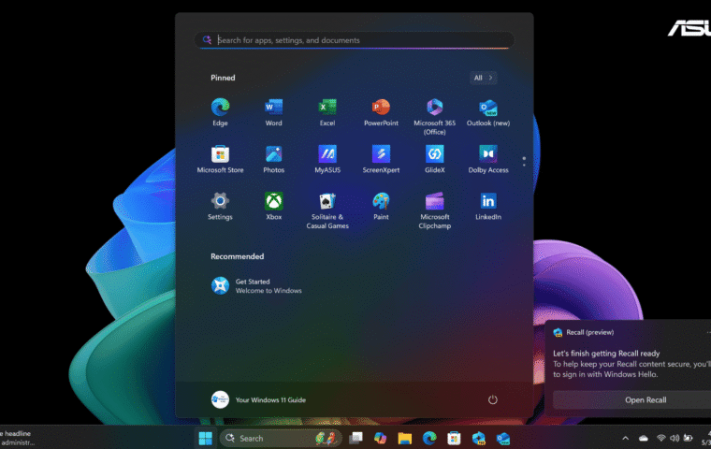Launch the PowerPoint pinned app
This screenshot has width=711, height=449.
(381, 112)
